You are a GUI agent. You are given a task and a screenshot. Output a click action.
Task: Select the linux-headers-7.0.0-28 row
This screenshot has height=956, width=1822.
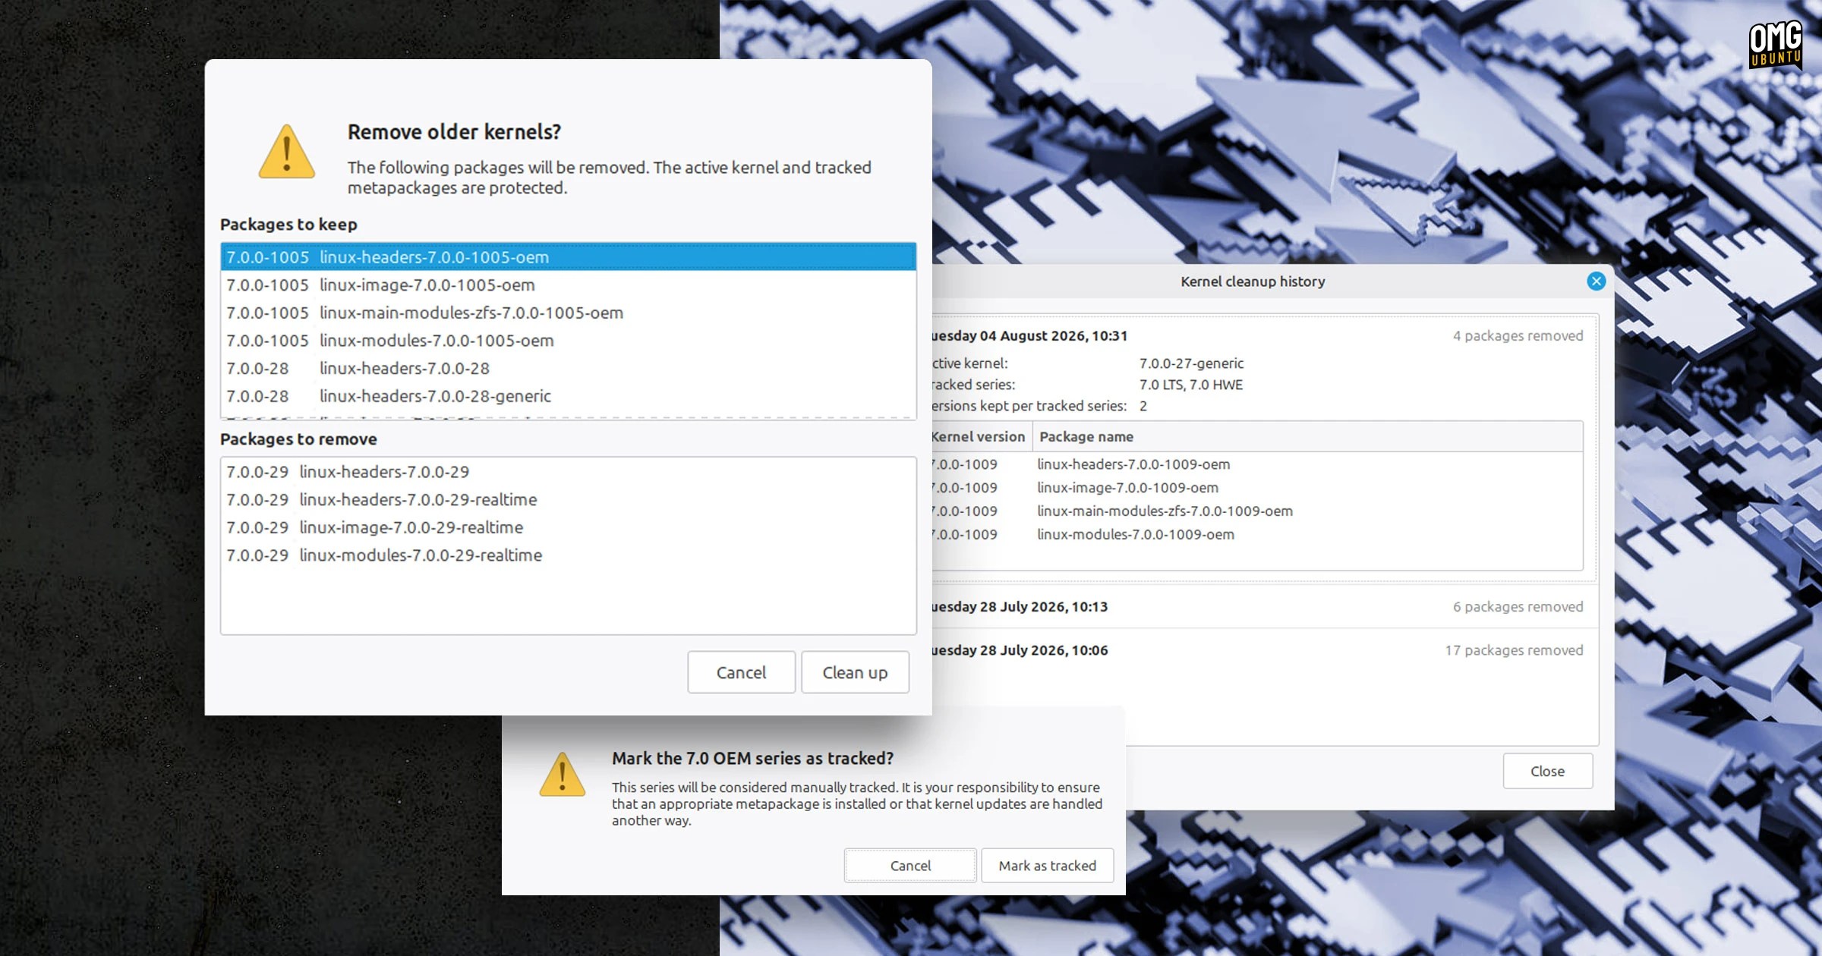pos(569,369)
